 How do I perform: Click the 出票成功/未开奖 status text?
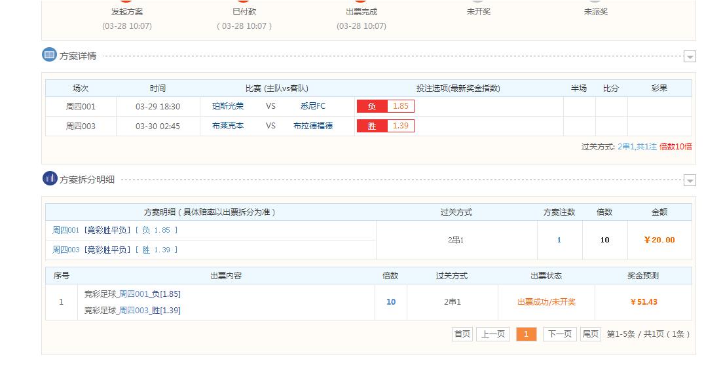pos(546,302)
